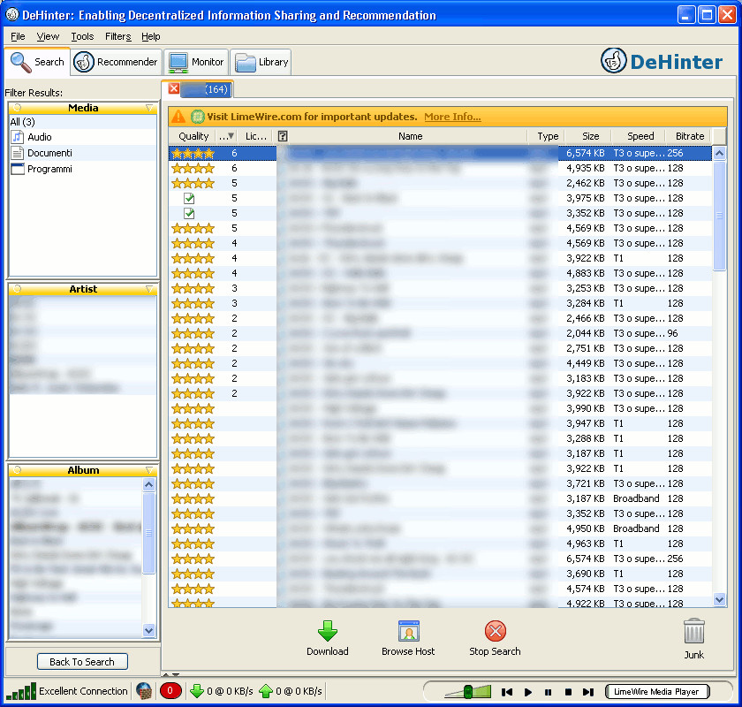Sort results by Name column
This screenshot has width=742, height=707.
[x=410, y=136]
